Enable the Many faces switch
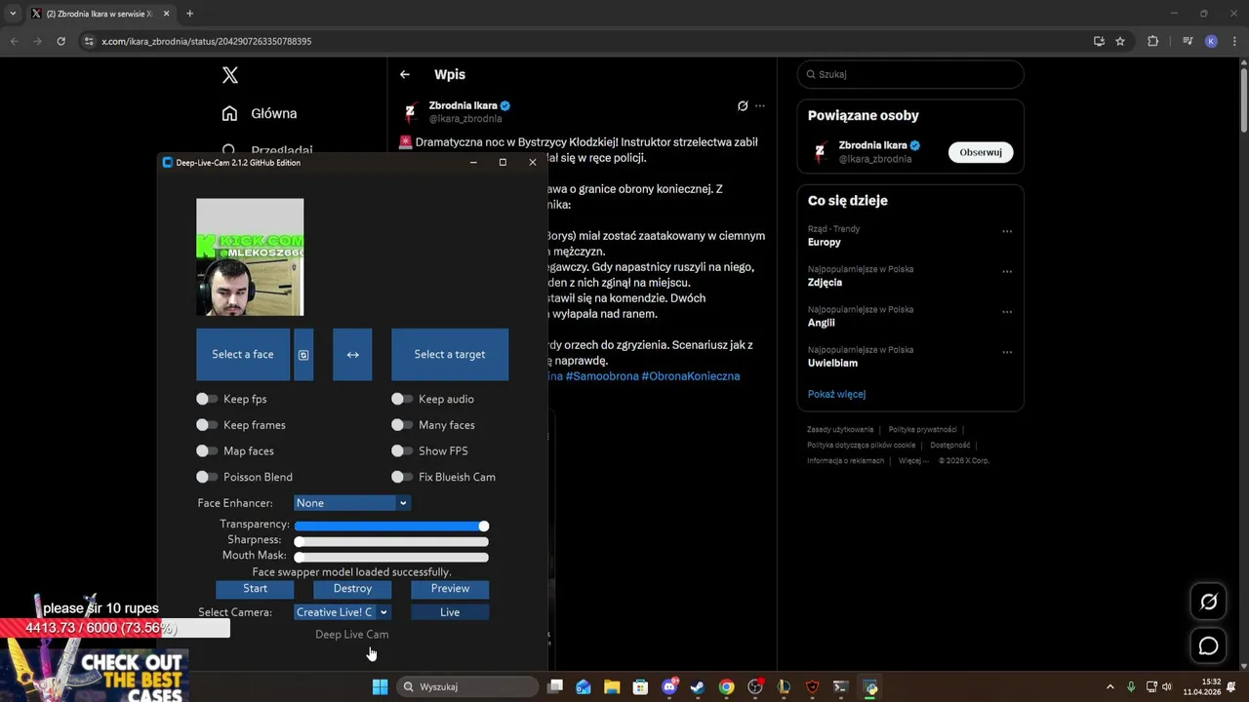Viewport: 1249px width, 702px height. (x=401, y=425)
